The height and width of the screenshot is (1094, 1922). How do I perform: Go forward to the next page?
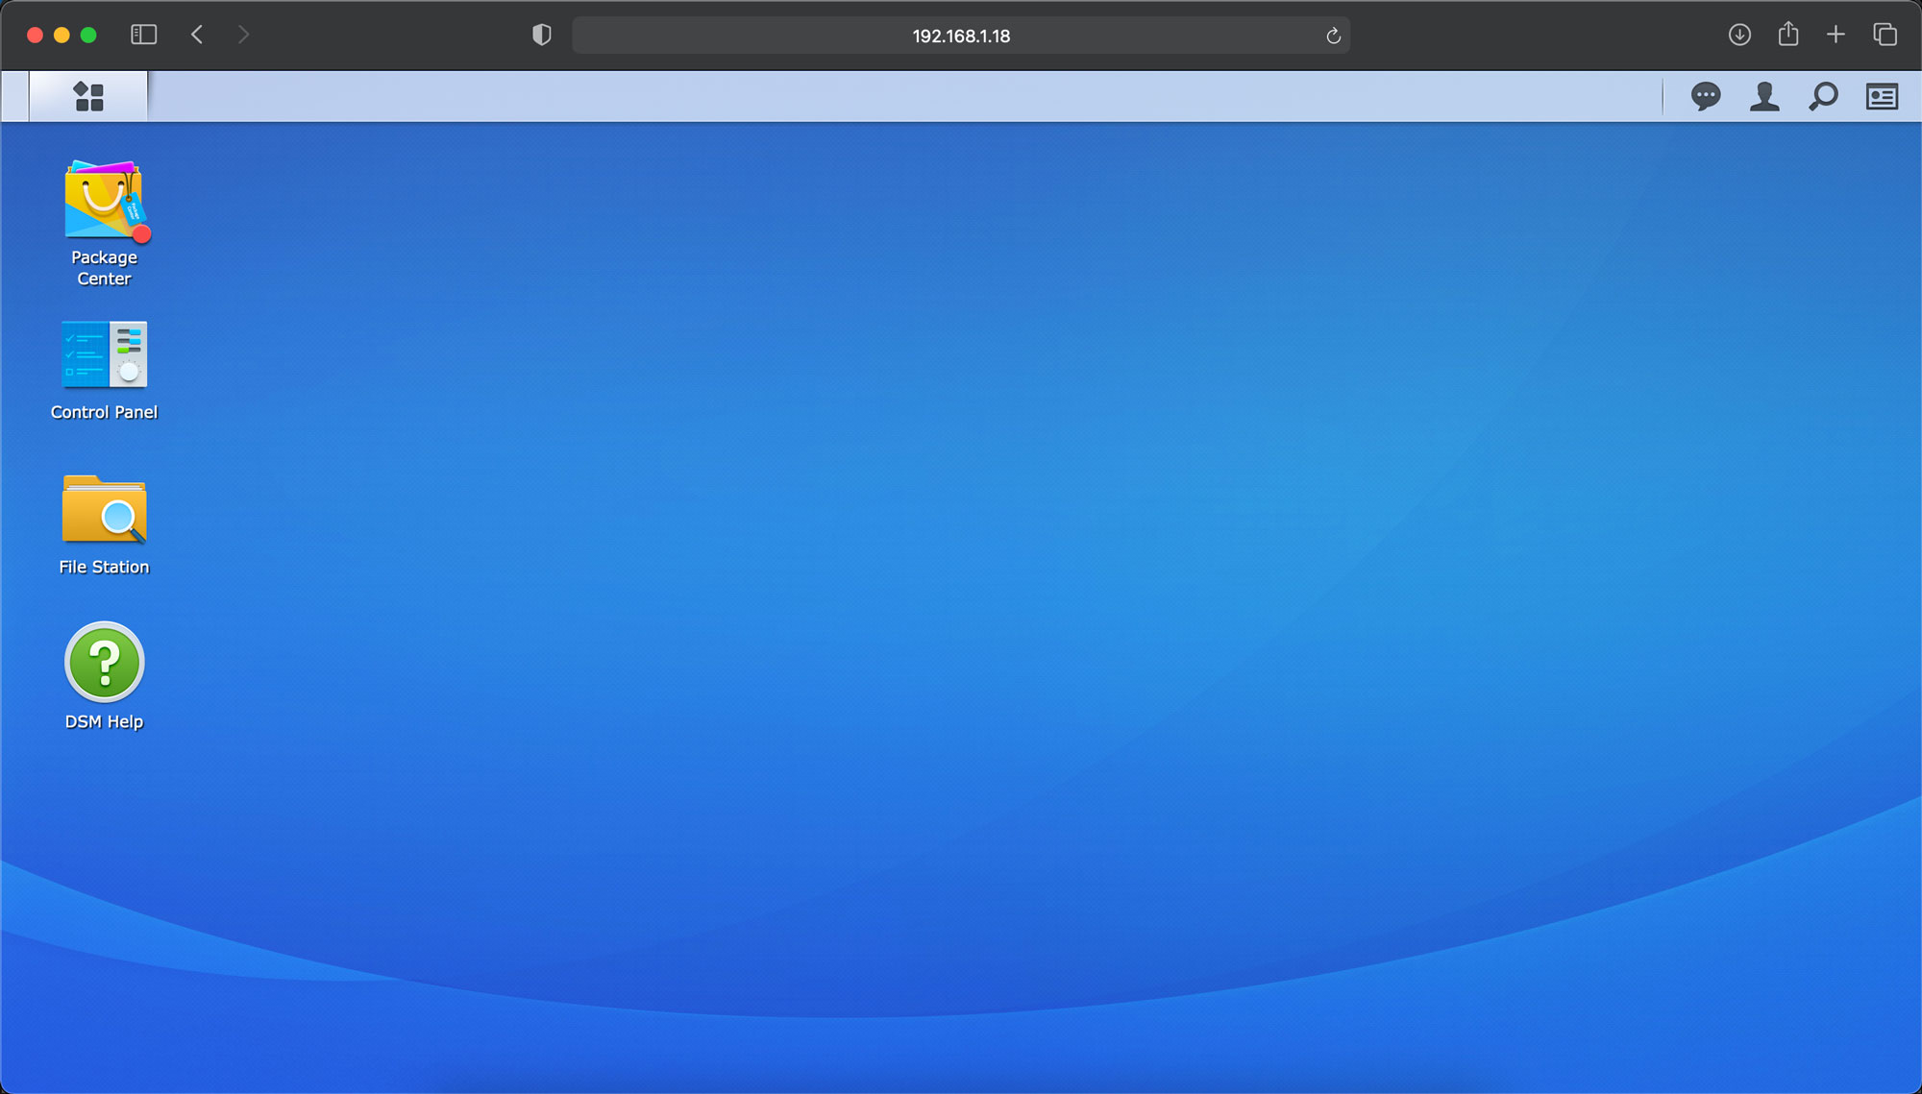point(243,36)
